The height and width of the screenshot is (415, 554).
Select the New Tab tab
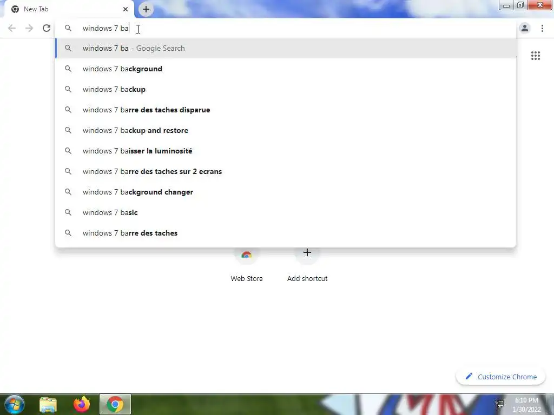pos(69,9)
